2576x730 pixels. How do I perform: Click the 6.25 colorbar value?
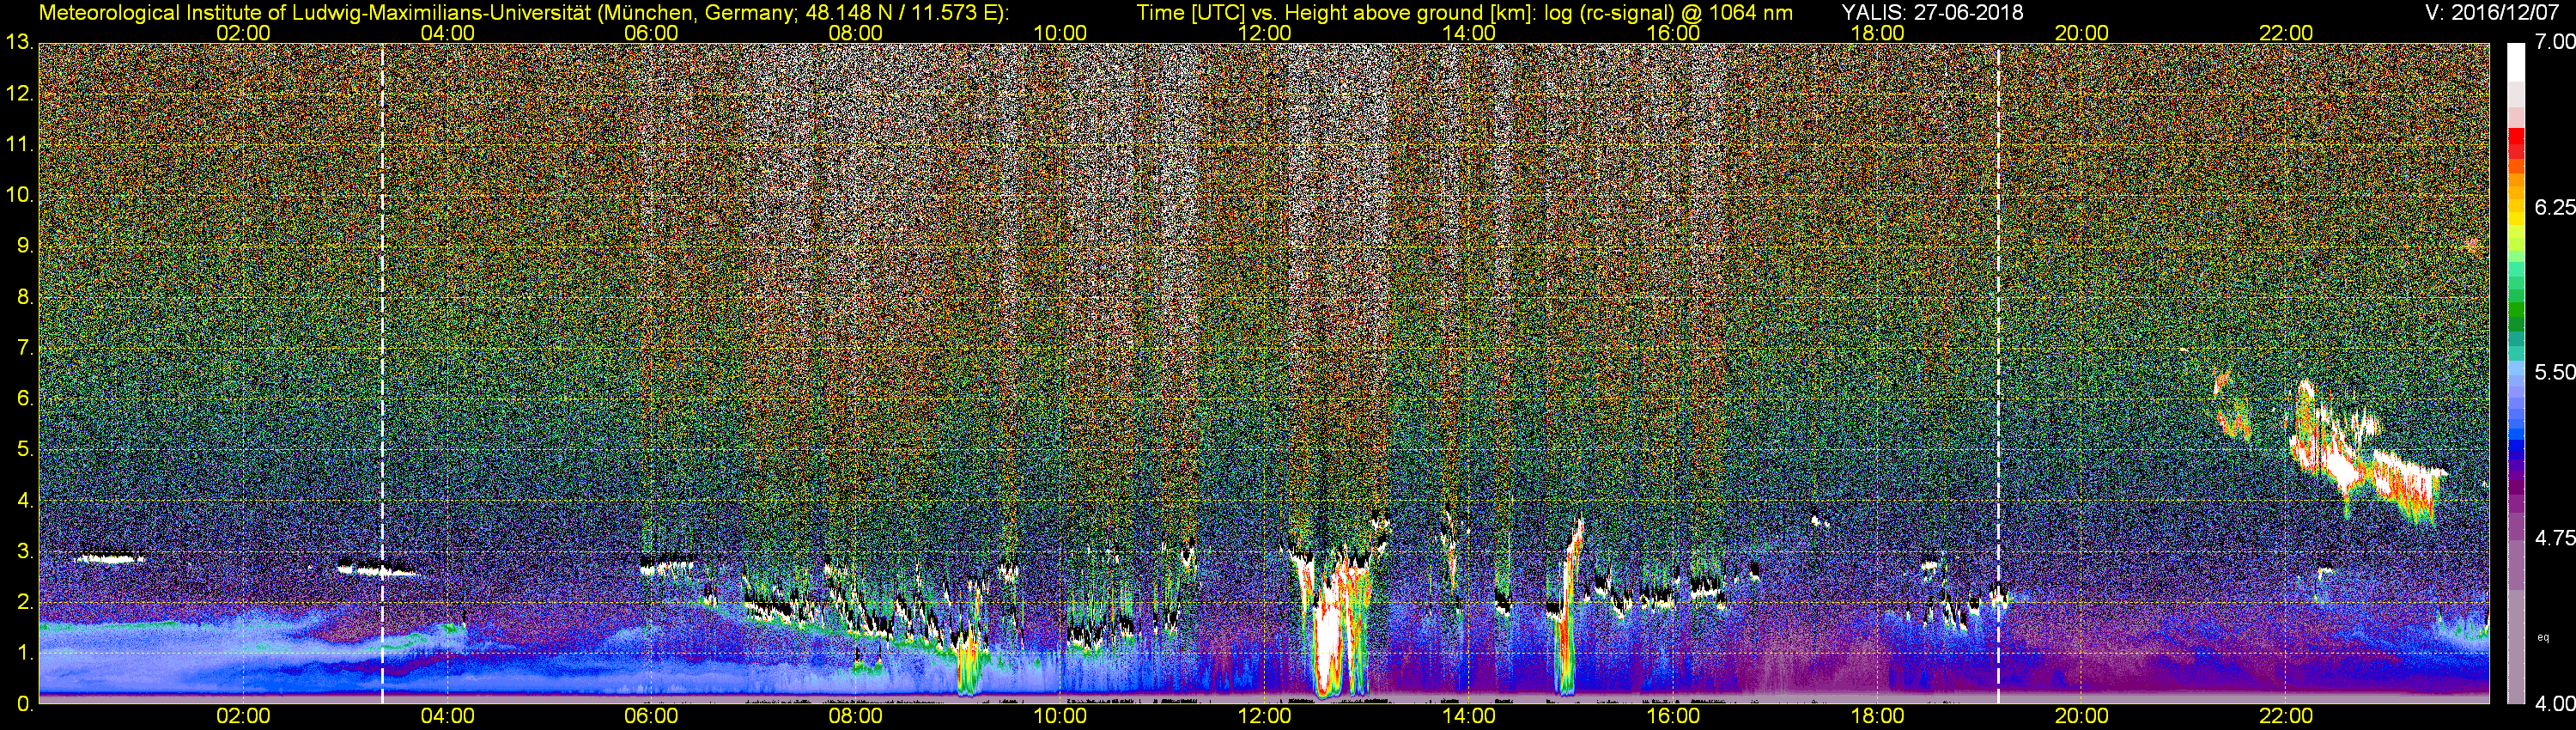pos(2554,207)
